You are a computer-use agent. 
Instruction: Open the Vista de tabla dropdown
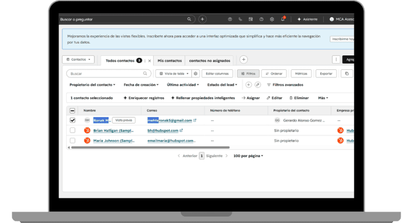click(174, 74)
